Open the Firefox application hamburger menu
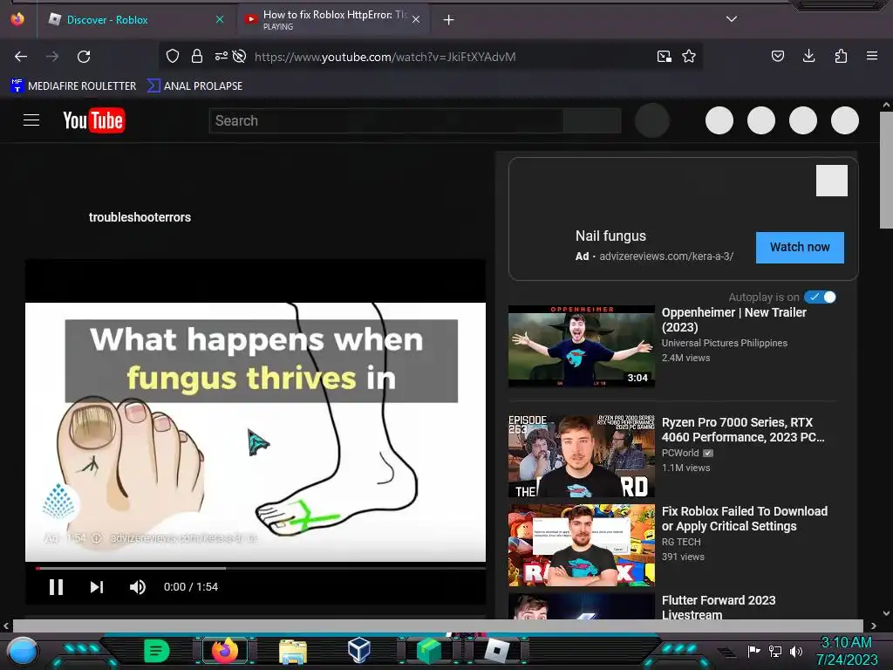The height and width of the screenshot is (670, 893). [x=872, y=56]
